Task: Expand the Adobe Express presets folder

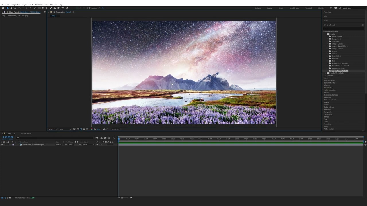Action: point(328,37)
